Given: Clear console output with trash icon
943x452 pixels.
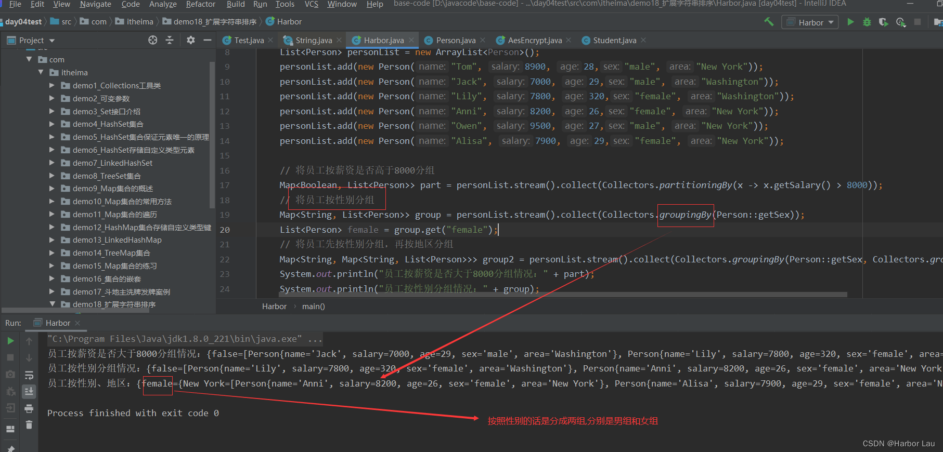Looking at the screenshot, I should 29,425.
